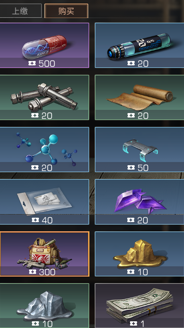
Task: Click the 10 price under gold ore
Action: click(143, 272)
